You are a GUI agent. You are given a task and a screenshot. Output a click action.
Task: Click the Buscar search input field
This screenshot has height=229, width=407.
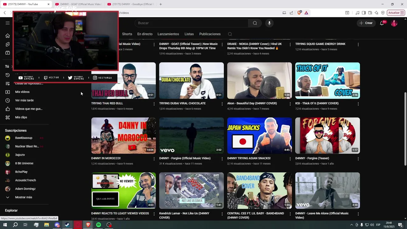(191, 23)
